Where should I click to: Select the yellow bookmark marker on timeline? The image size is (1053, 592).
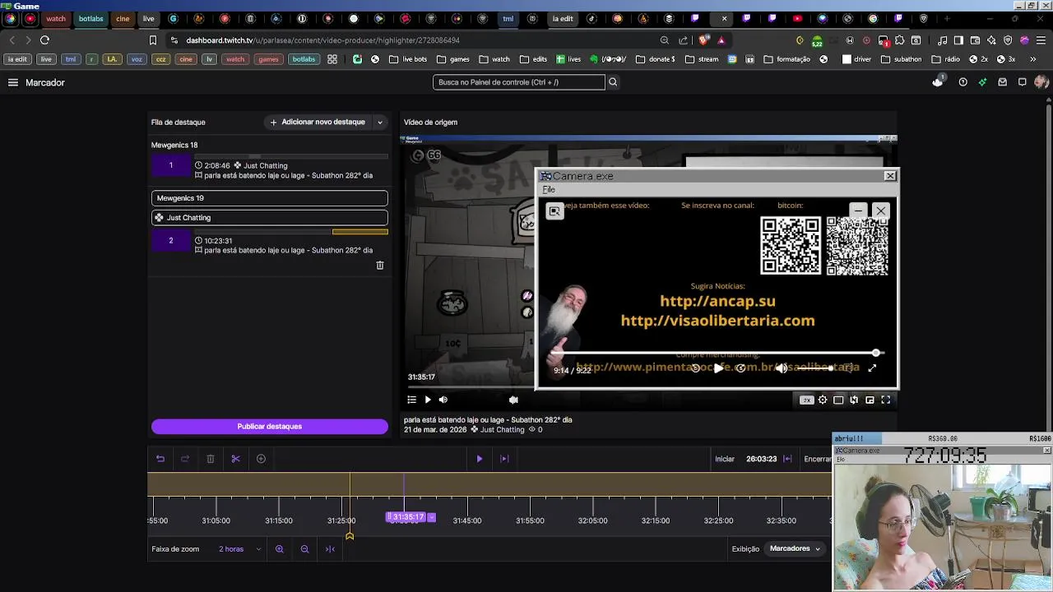[x=350, y=536]
